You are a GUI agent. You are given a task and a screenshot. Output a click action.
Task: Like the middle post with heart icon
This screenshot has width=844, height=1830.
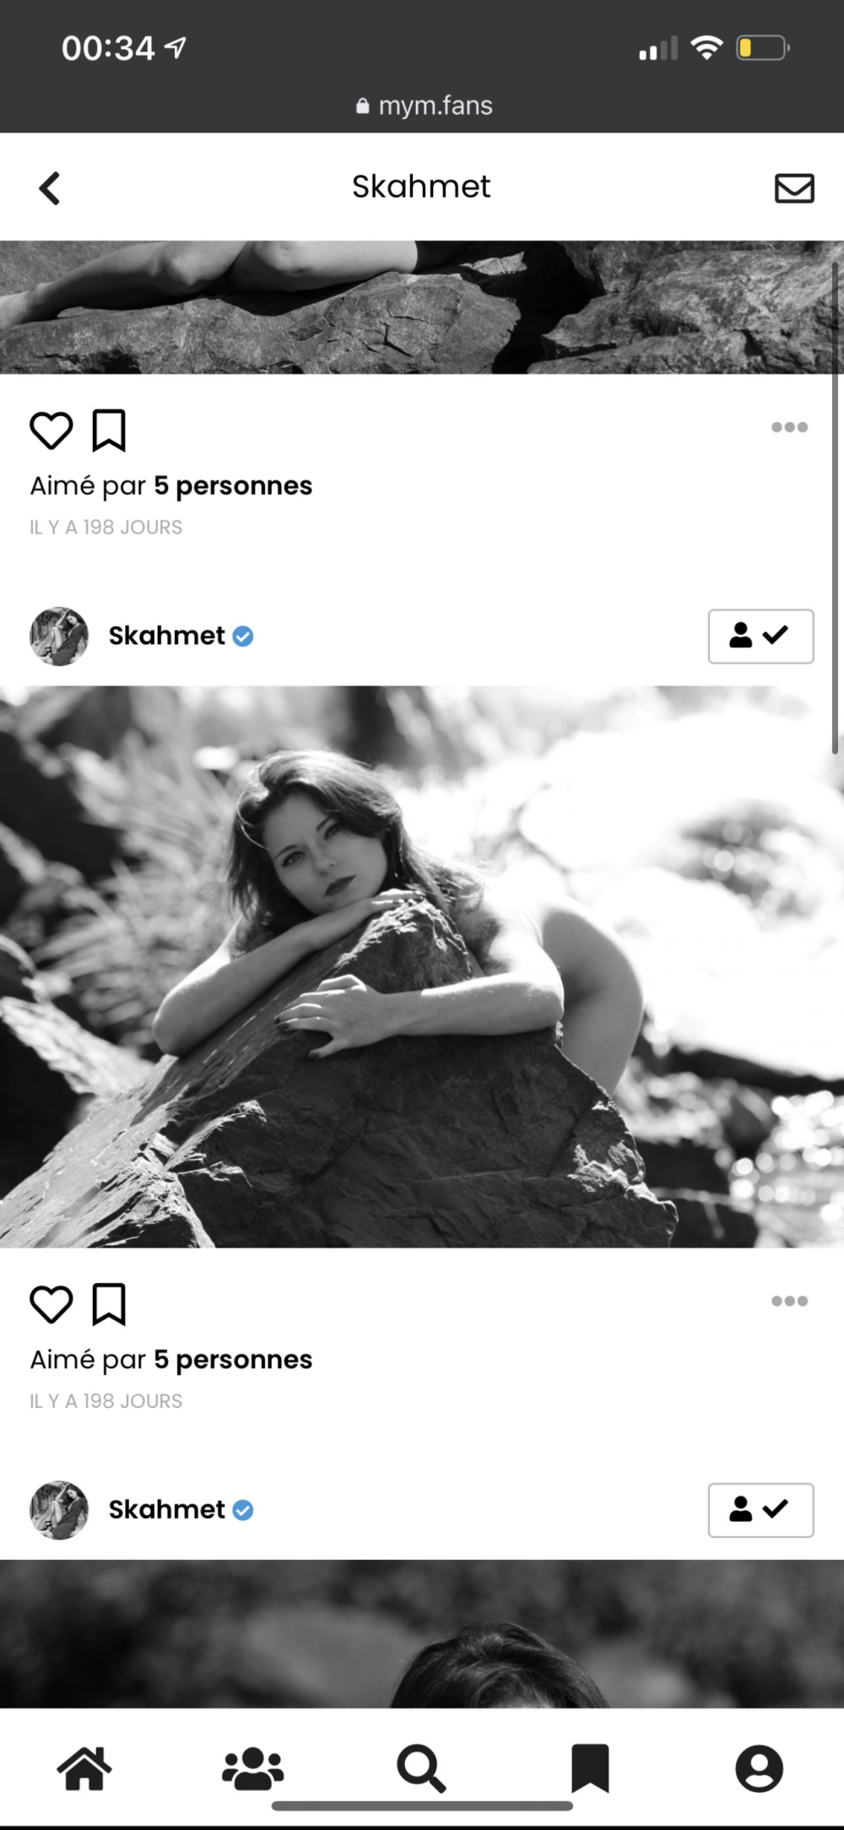pos(51,1304)
